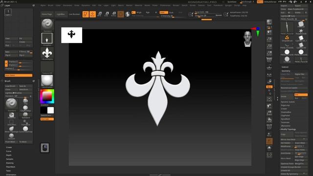Click the Home Page button

(47, 14)
